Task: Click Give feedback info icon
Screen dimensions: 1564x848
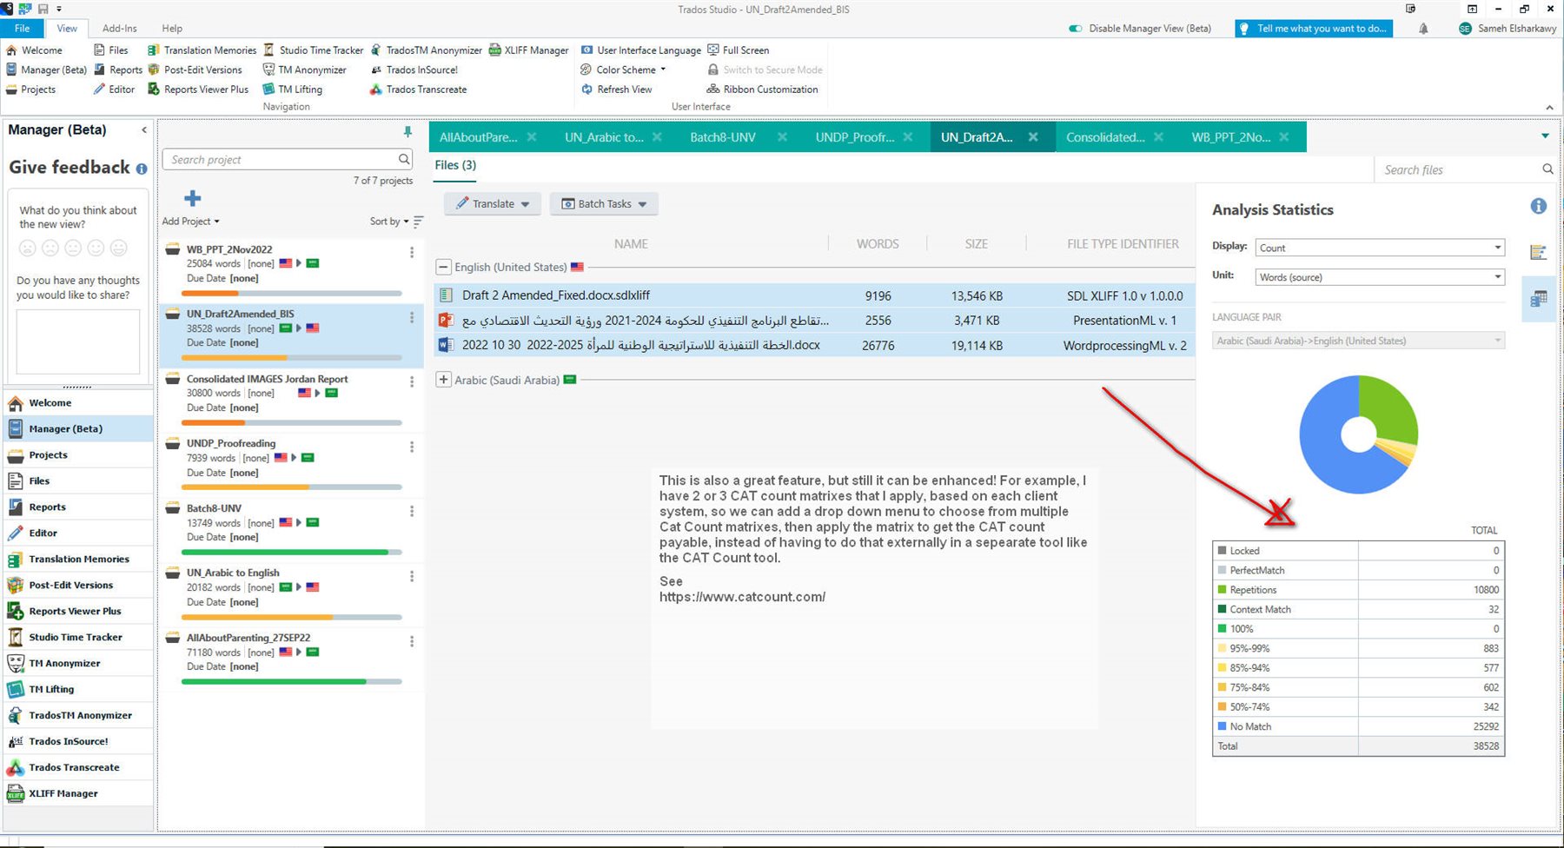Action: tap(142, 169)
